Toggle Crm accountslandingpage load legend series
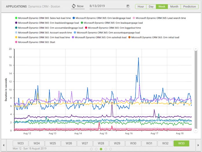The image size is (202, 152). (x=49, y=28)
